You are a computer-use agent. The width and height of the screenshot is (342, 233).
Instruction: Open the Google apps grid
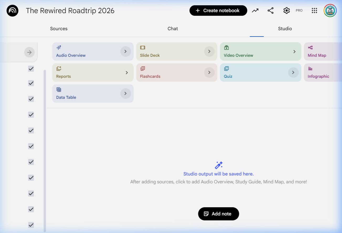click(x=314, y=11)
